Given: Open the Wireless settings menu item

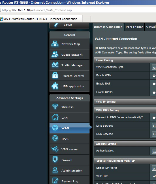Looking at the screenshot, I should [69, 107].
